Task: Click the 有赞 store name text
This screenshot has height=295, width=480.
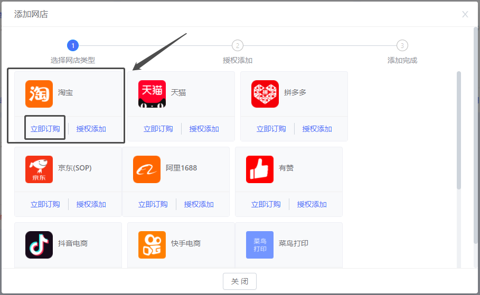Action: pyautogui.click(x=286, y=168)
